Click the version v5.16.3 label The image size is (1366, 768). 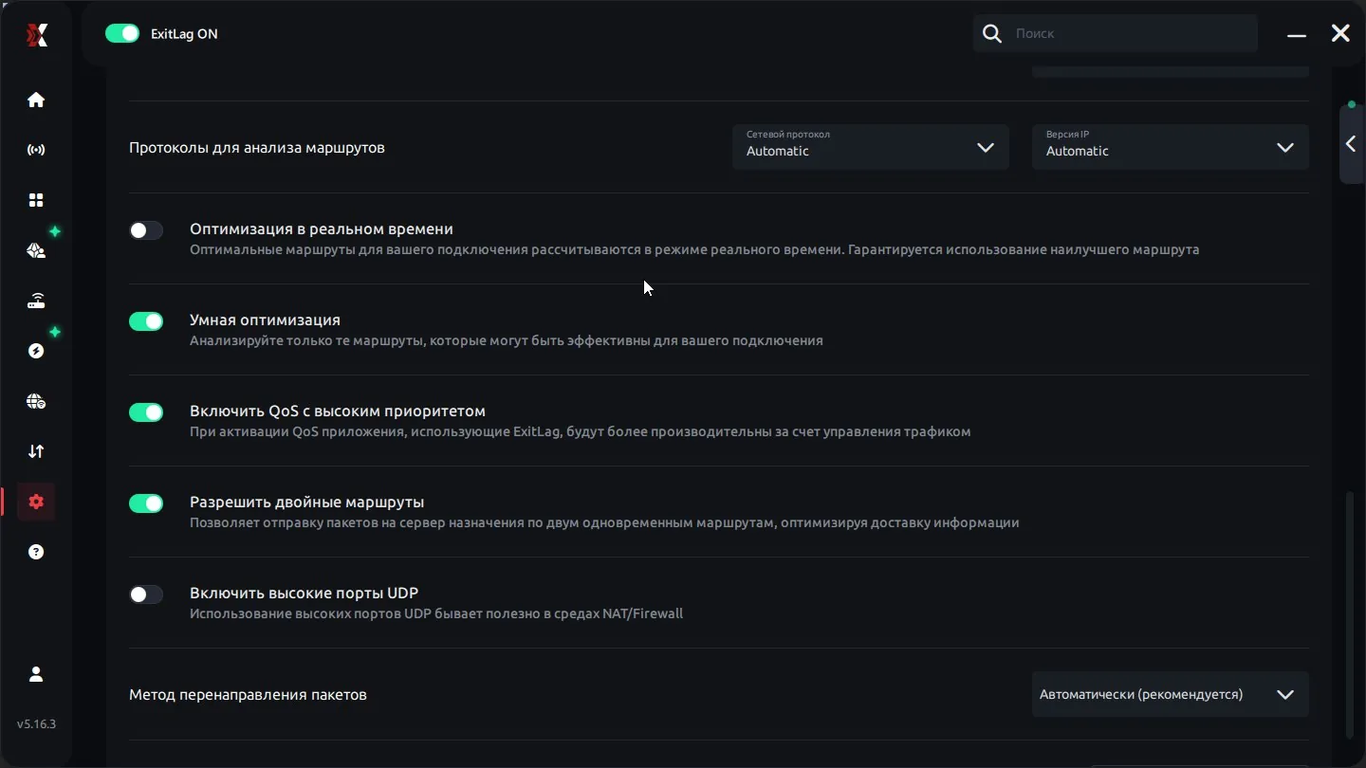(37, 724)
